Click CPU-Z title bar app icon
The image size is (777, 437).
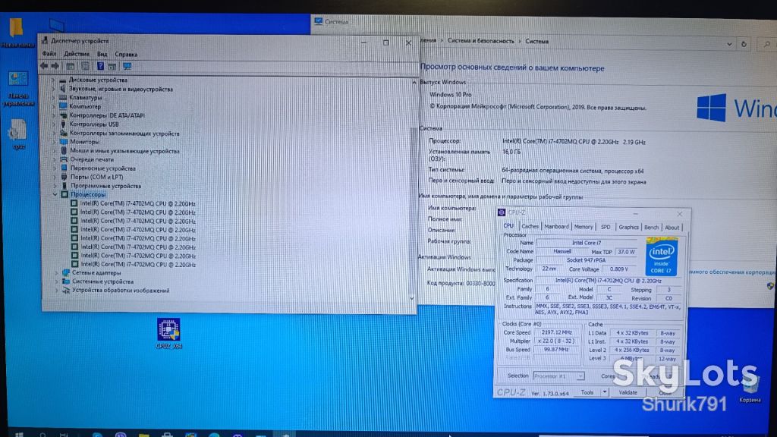[x=502, y=212]
